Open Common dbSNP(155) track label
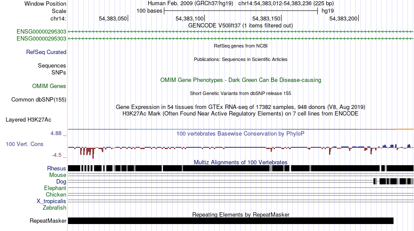Viewport: 414px width, 231px height. coord(39,99)
